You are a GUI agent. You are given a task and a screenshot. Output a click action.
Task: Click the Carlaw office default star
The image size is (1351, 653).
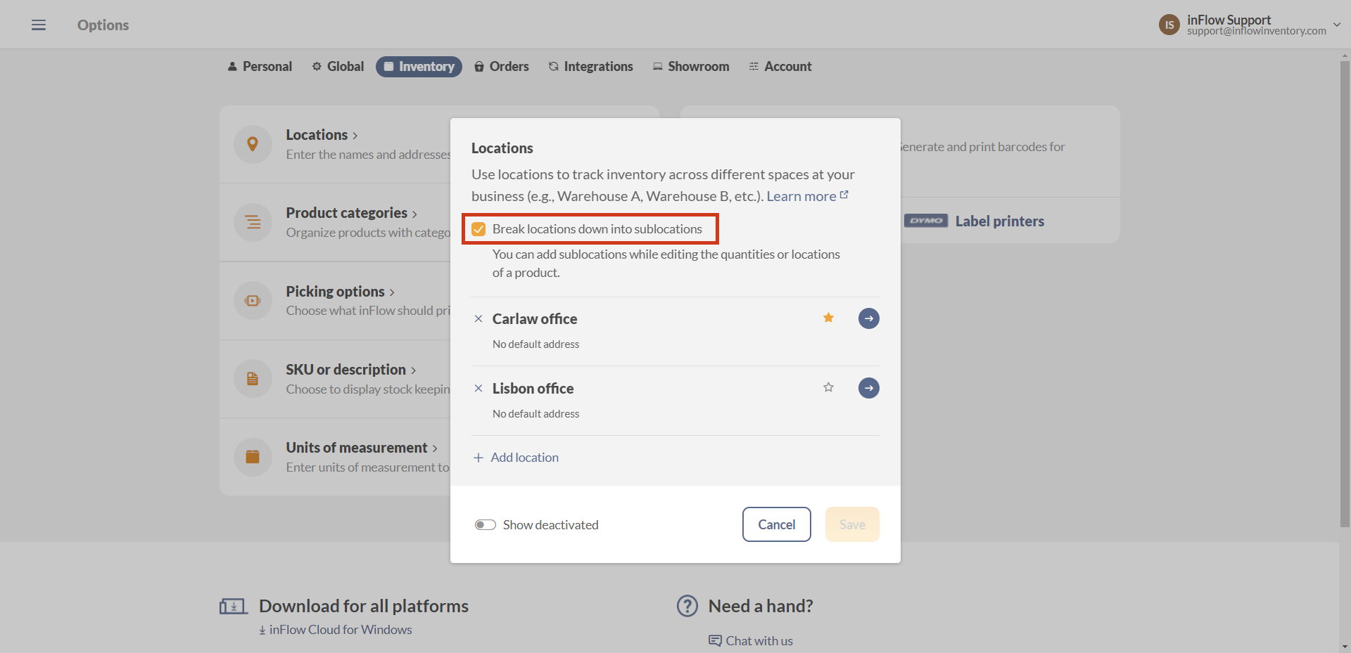click(828, 318)
